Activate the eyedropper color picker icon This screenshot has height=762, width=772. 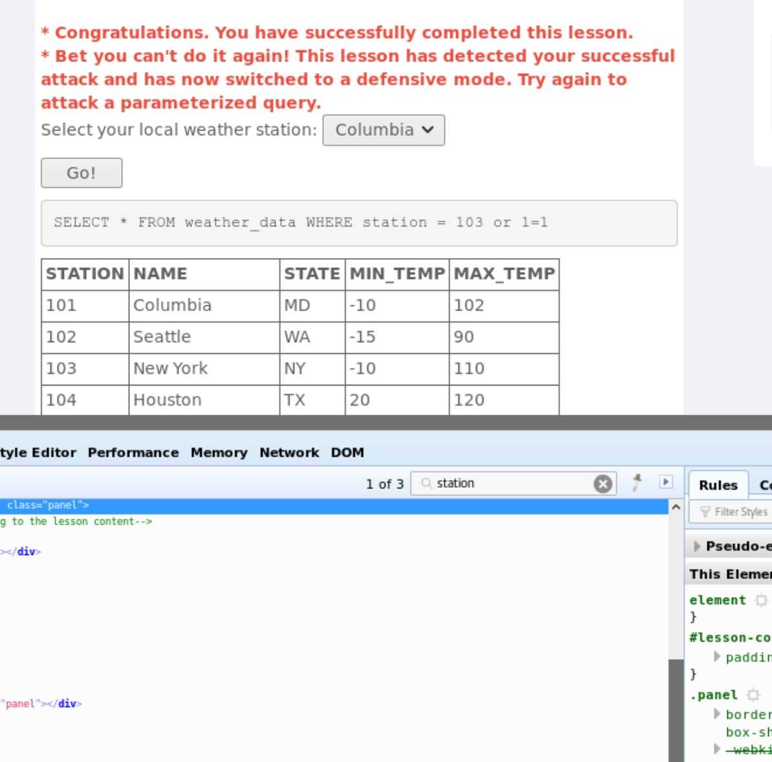pos(637,482)
